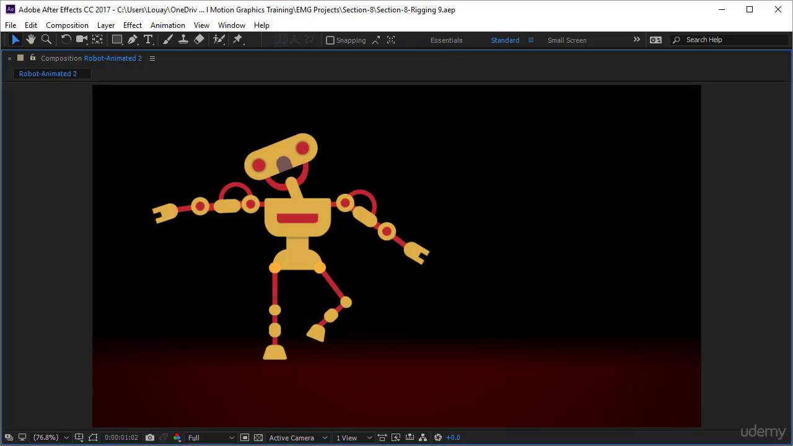Screen dimensions: 793x446
Task: Select the Clone Stamp tool
Action: (183, 40)
